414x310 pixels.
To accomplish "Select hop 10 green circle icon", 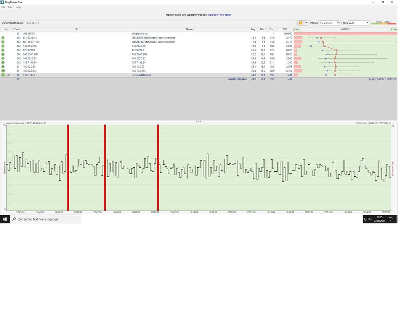I will click(x=3, y=71).
